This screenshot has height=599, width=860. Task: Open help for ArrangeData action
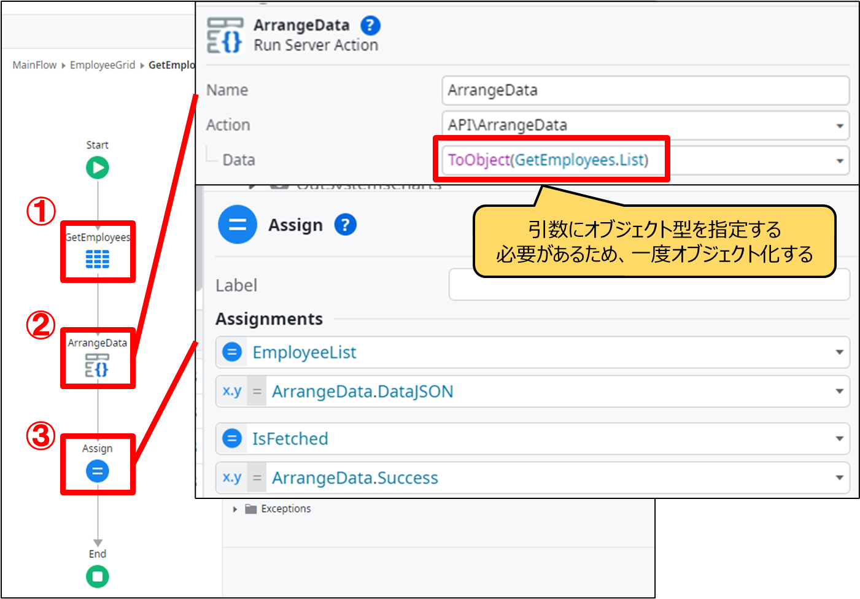[x=370, y=26]
